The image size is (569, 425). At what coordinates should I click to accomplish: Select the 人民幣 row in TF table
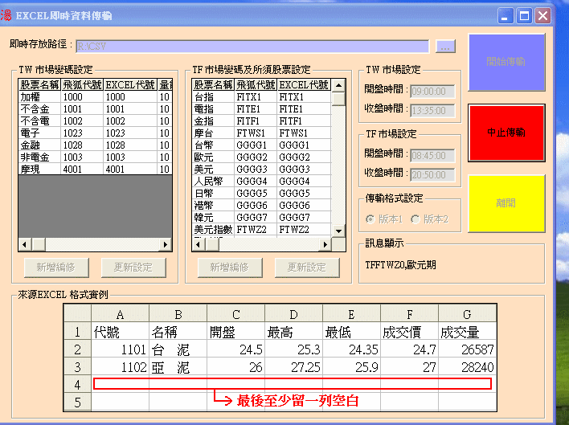tap(262, 181)
